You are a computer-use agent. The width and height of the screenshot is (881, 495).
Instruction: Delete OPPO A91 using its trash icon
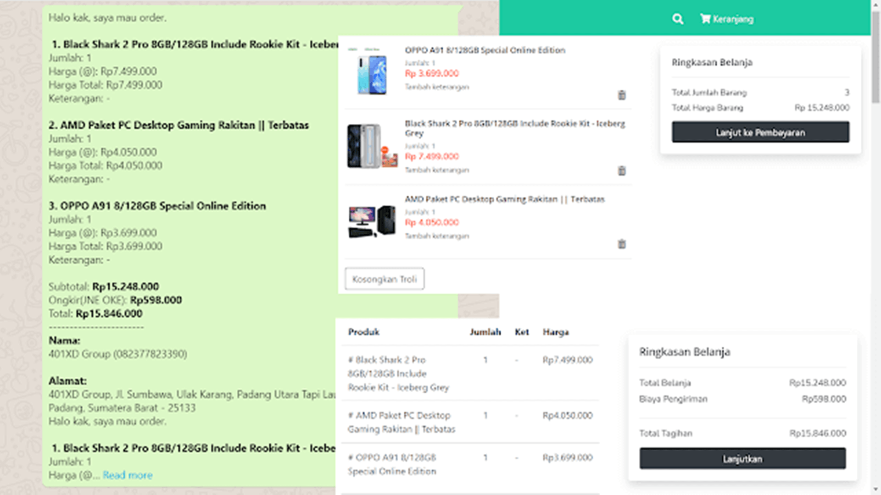point(622,95)
